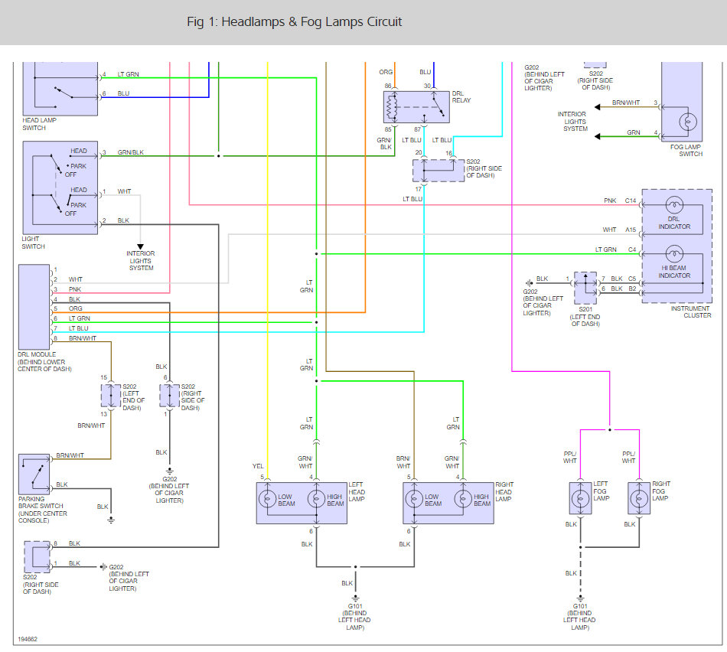Click the G202 ground below right-side S202 splice
The height and width of the screenshot is (652, 727).
pyautogui.click(x=170, y=472)
